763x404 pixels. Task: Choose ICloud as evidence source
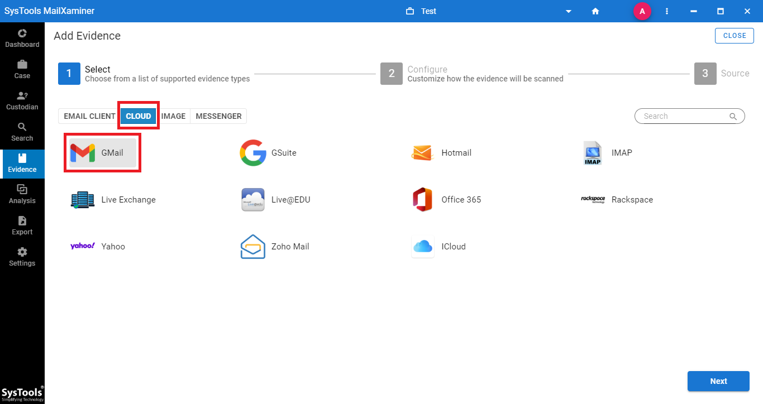(438, 247)
